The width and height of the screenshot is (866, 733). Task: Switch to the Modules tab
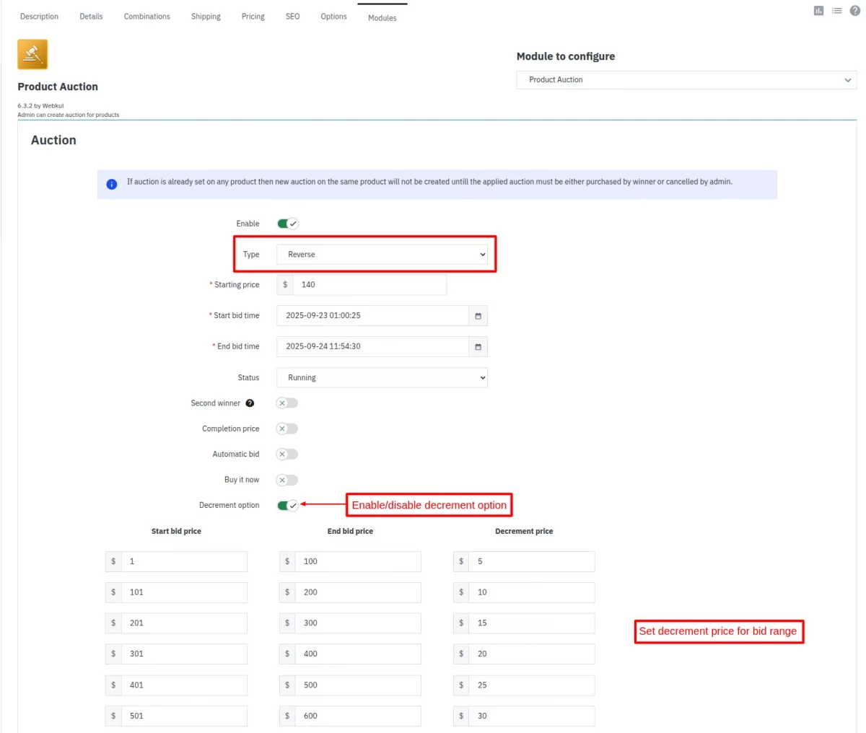[382, 18]
